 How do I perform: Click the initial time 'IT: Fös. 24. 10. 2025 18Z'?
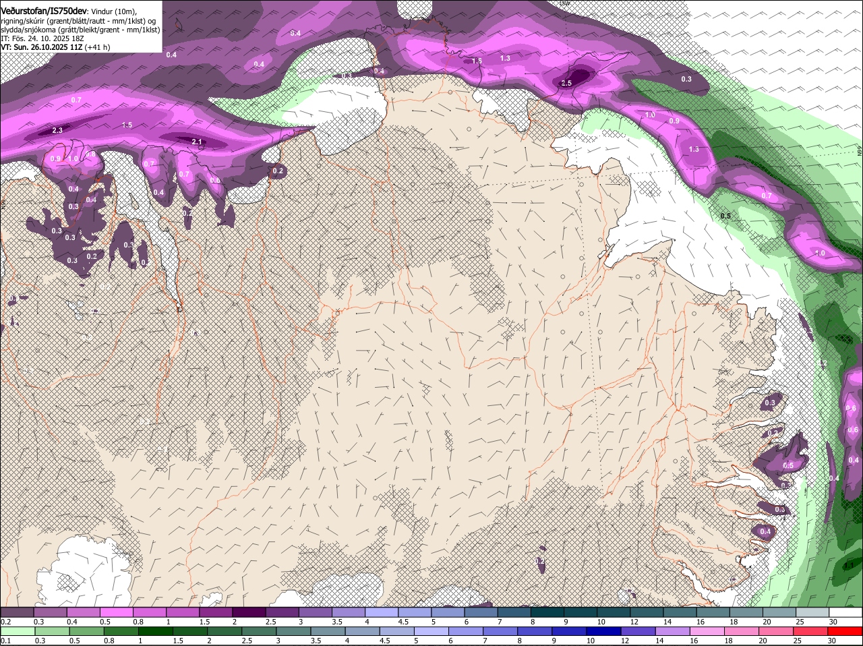pyautogui.click(x=42, y=38)
